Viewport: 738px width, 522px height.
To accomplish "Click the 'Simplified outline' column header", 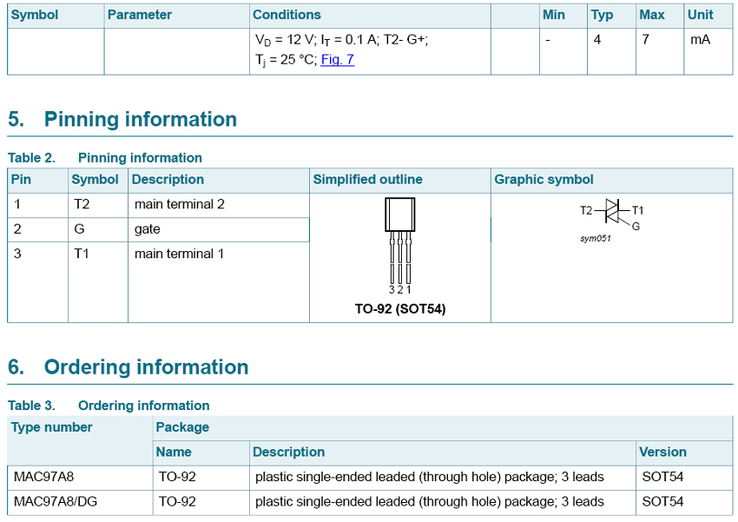I will click(367, 180).
